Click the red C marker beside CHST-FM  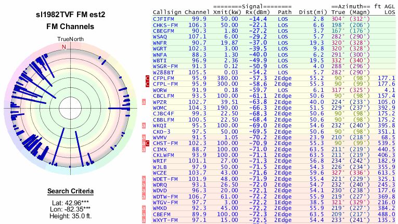click(147, 143)
